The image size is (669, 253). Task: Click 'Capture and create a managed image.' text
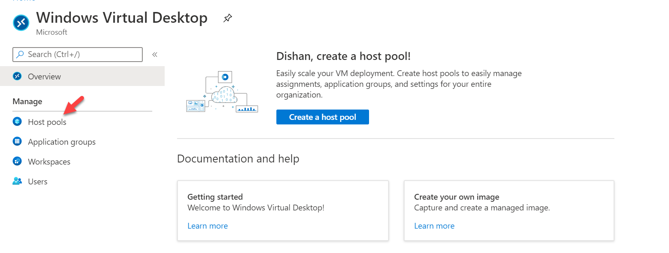[482, 208]
